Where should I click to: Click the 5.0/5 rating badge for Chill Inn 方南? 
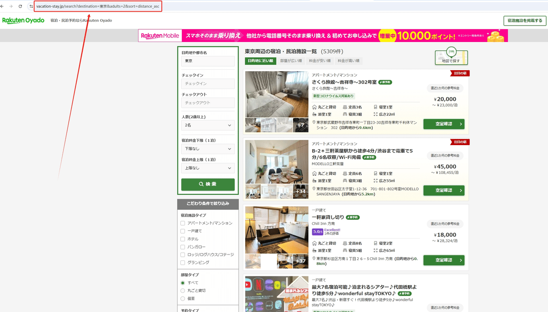point(317,232)
